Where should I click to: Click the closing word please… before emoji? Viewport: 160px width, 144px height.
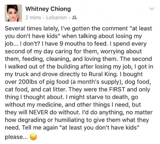tap(16, 137)
